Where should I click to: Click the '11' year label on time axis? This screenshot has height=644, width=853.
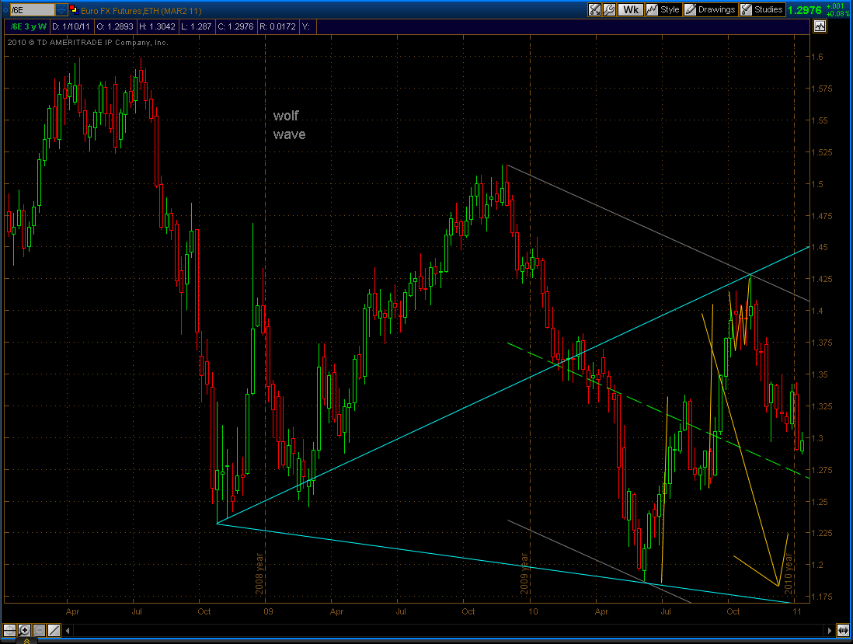pyautogui.click(x=797, y=611)
